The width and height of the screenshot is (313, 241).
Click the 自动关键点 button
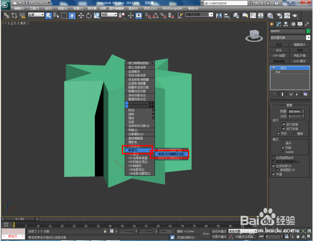219,231
